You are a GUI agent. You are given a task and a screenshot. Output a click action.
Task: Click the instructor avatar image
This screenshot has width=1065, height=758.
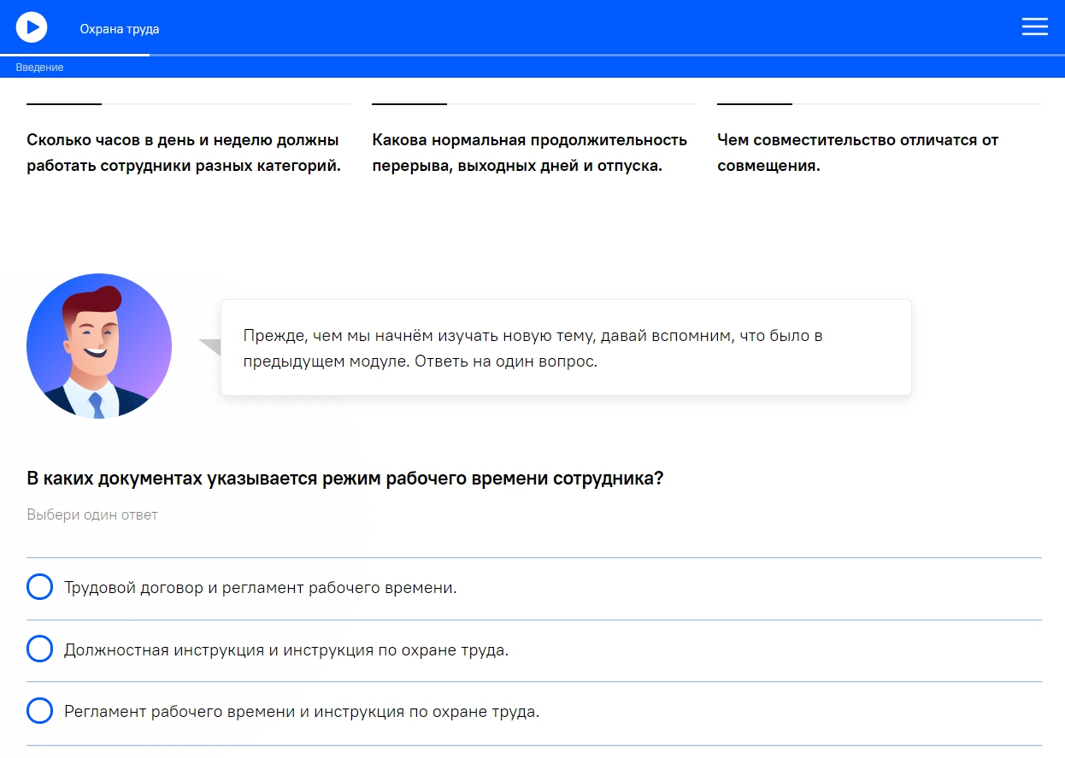coord(99,346)
